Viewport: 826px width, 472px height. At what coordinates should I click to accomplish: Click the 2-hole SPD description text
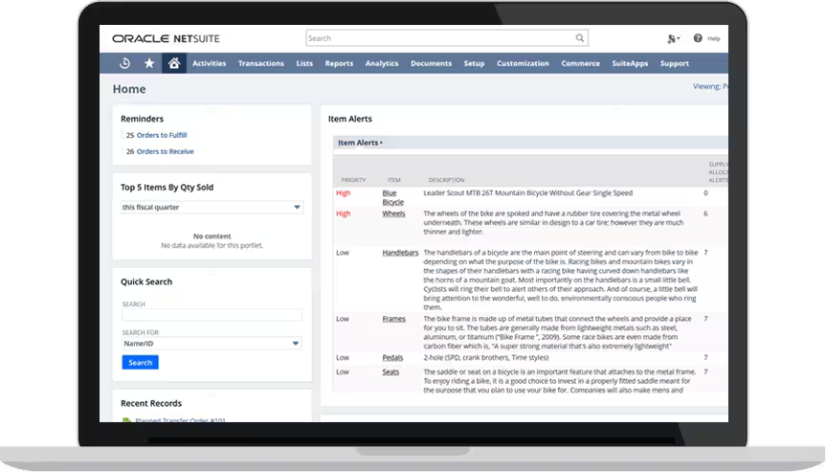coord(485,358)
